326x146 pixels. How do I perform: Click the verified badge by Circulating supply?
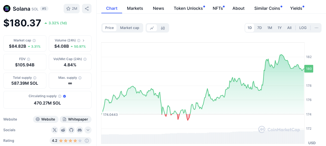point(65,96)
